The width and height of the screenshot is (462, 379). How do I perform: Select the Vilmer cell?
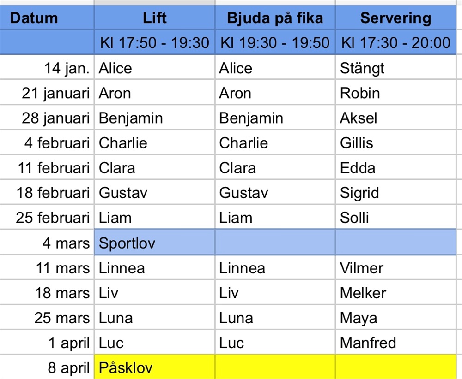(395, 268)
